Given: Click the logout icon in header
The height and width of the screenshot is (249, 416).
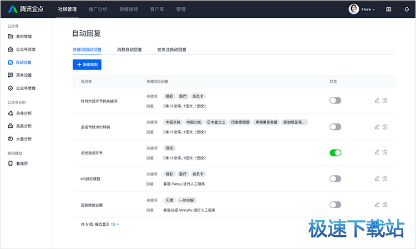Looking at the screenshot, I should pos(407,9).
